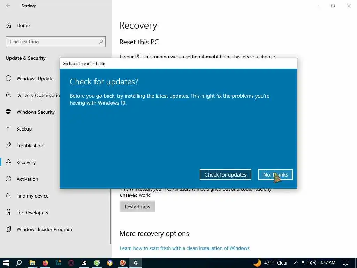Screen dimensions: 357x268
Task: Launch Firefox from the taskbar
Action: tap(45, 263)
